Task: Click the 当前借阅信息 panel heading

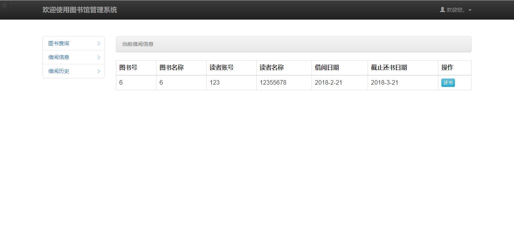Action: (293, 44)
